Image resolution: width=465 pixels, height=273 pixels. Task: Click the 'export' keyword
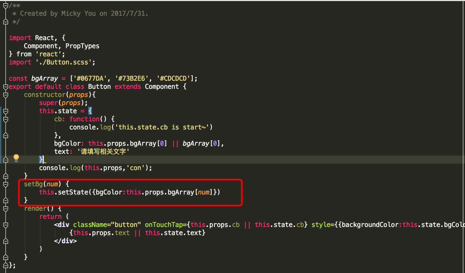pos(20,87)
